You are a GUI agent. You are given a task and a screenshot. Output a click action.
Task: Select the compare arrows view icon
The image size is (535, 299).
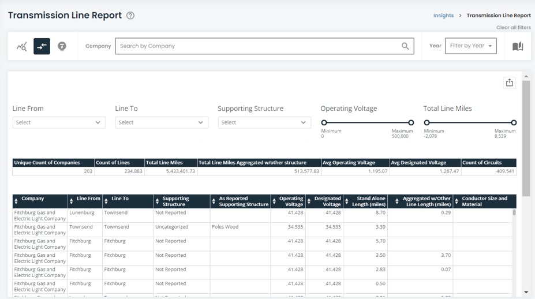click(42, 46)
